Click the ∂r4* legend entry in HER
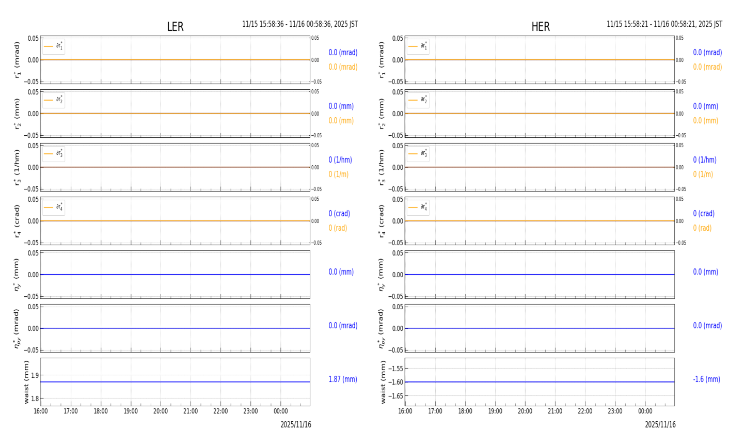This screenshot has width=729, height=446. click(418, 208)
